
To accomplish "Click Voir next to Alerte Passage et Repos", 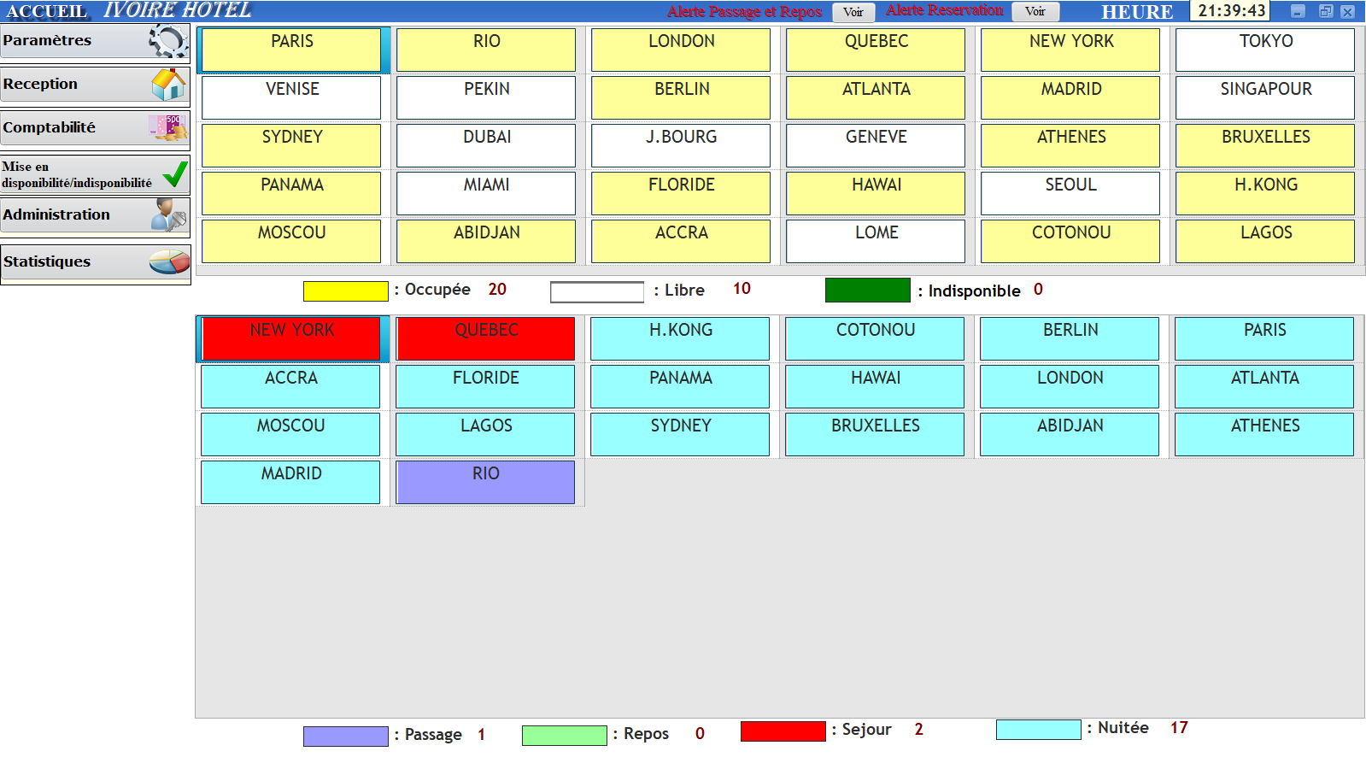I will point(853,12).
